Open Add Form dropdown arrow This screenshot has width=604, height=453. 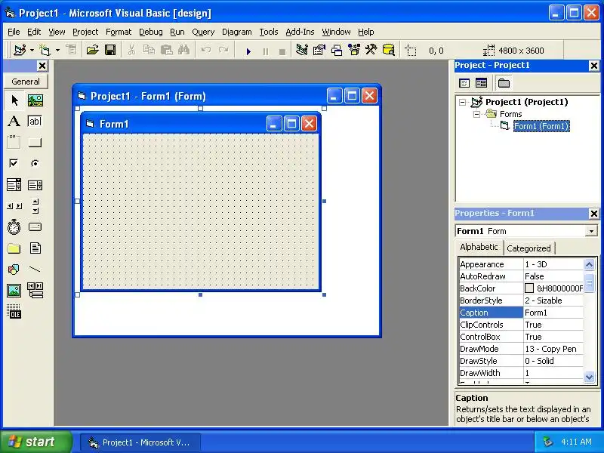click(x=57, y=50)
